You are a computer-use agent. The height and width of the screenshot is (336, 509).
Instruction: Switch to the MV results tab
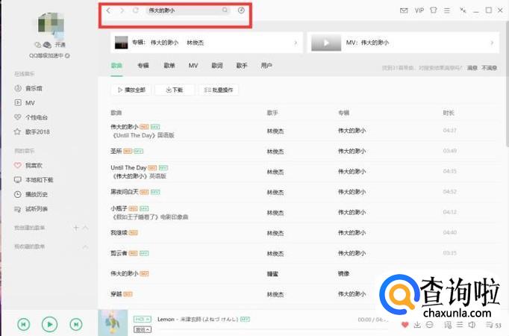click(193, 66)
